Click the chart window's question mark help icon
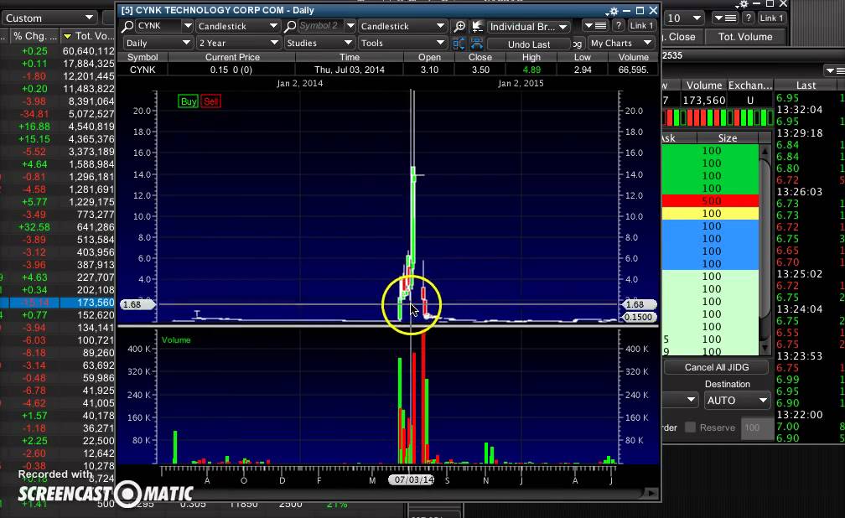 click(x=618, y=25)
